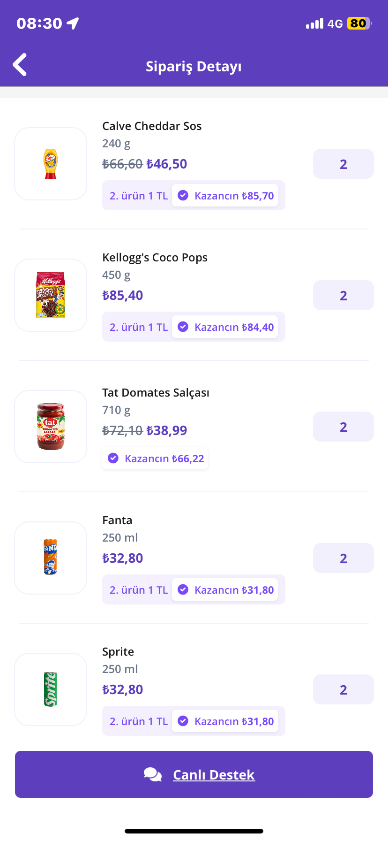Image resolution: width=388 pixels, height=841 pixels.
Task: Tap the cellular signal bars icon
Action: tap(314, 23)
